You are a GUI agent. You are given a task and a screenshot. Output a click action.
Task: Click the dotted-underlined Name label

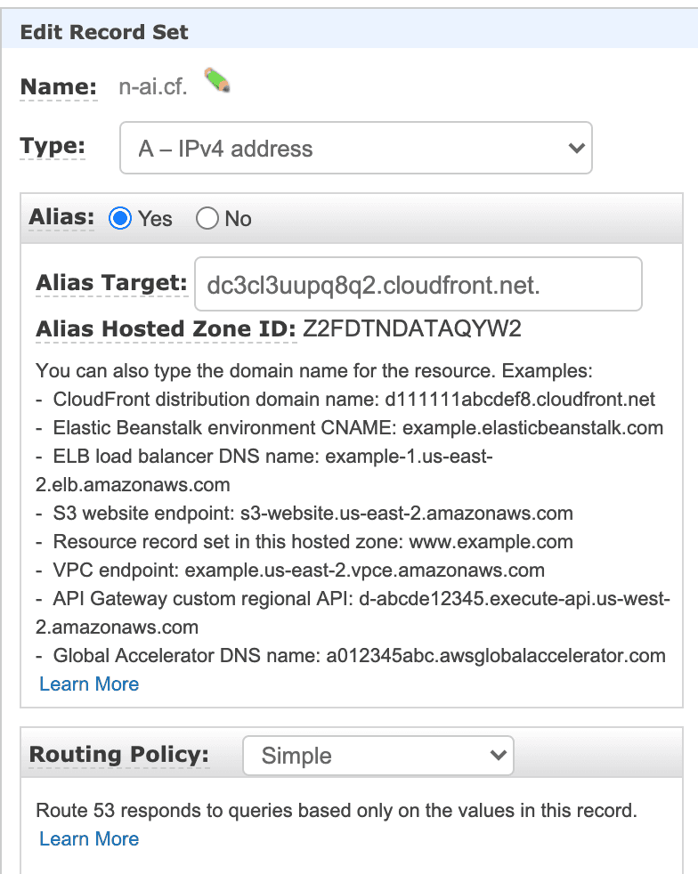tap(59, 87)
